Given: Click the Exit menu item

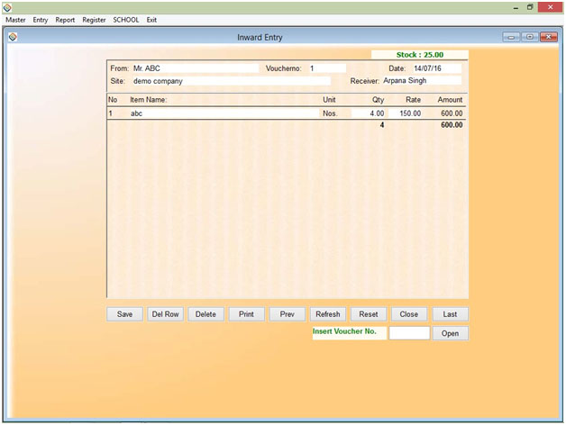Looking at the screenshot, I should 152,20.
